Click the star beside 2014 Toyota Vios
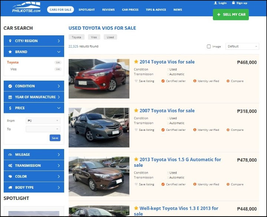Viewport: 267px width, 217px height. [136, 61]
